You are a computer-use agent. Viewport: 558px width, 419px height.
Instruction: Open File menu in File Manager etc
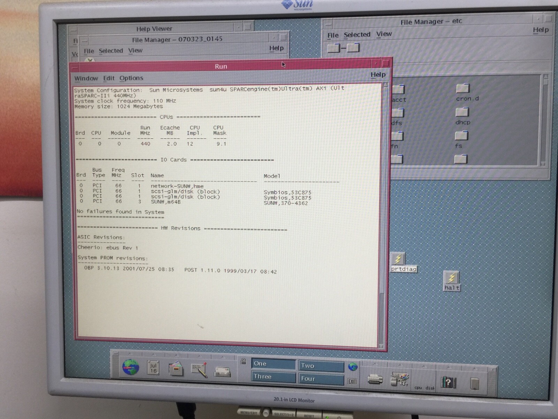click(333, 35)
